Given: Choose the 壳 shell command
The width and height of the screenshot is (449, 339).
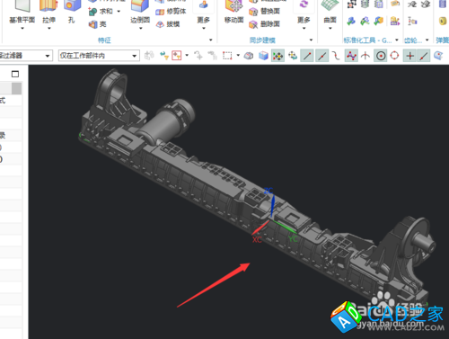Looking at the screenshot, I should click(98, 24).
